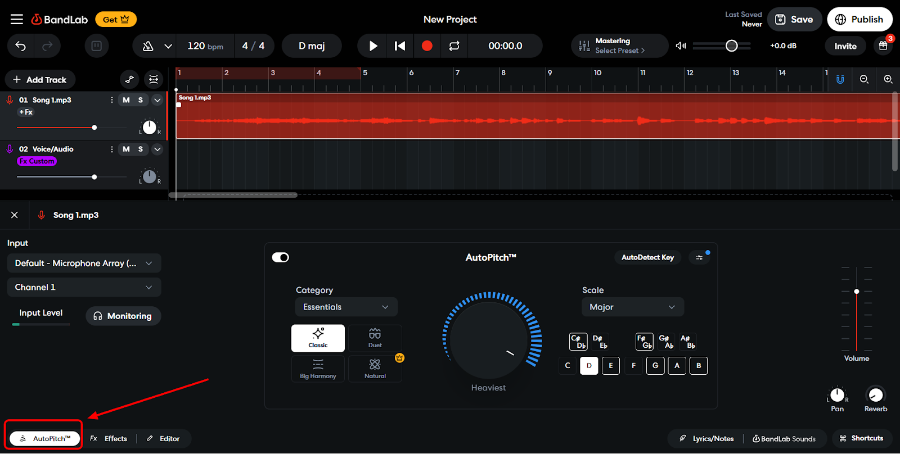Click the automation curve icon near Add Track
Screen dimensions: 900x454
[129, 80]
